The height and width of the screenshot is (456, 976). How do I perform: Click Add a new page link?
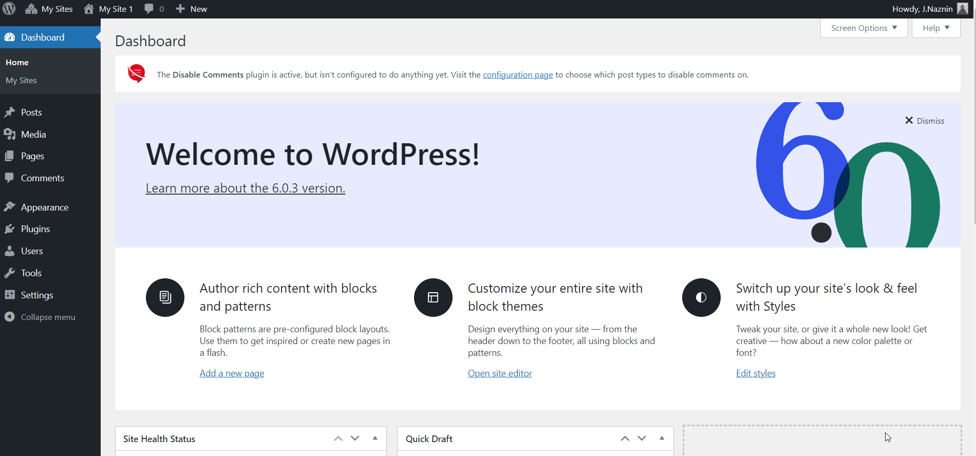tap(232, 373)
